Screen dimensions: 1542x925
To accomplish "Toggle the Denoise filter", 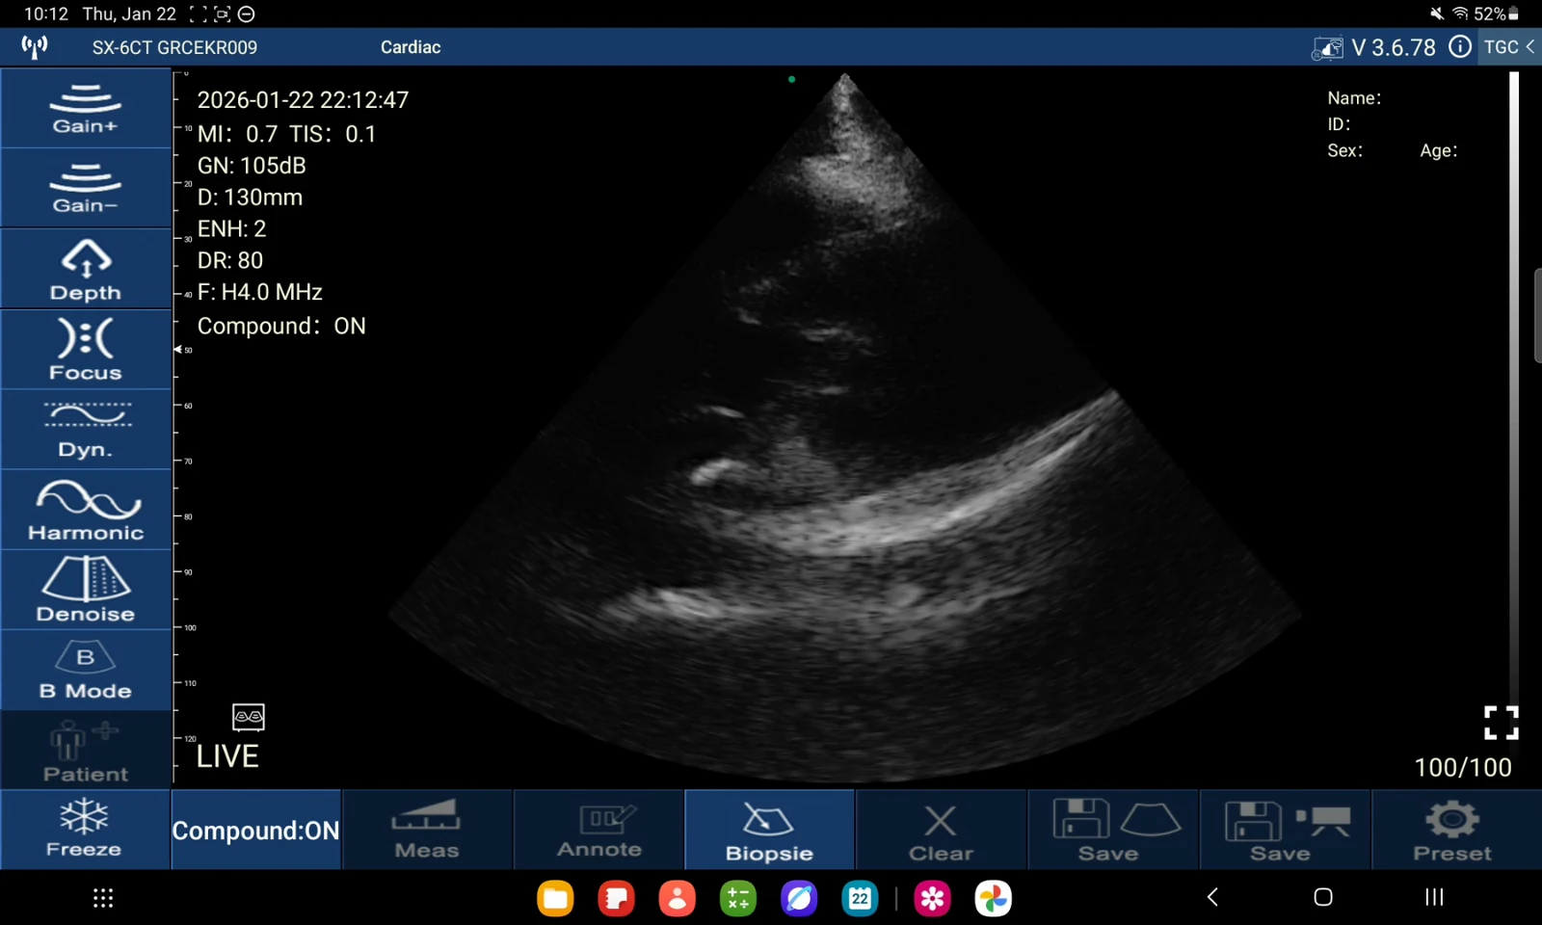I will pyautogui.click(x=86, y=590).
